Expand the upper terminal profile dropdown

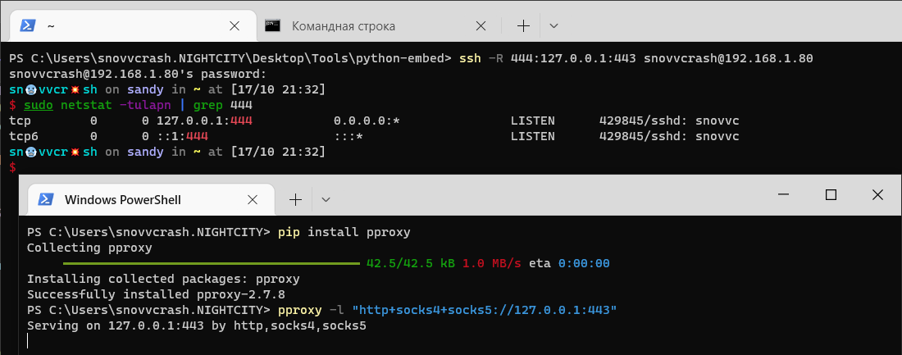[553, 25]
